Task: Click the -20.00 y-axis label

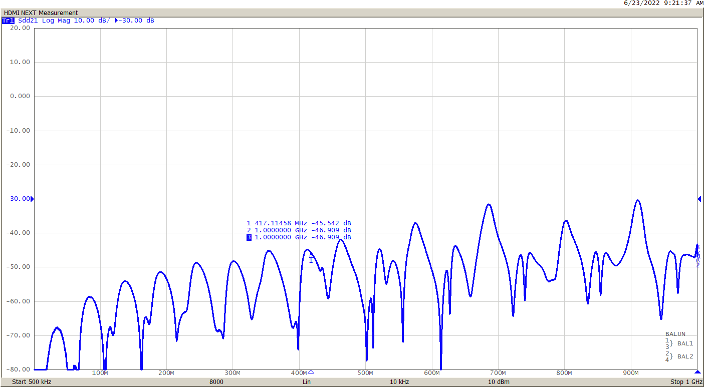Action: (x=18, y=165)
